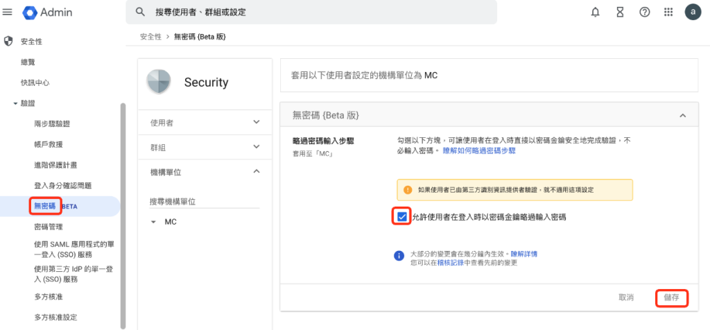
Task: Select 密碼管理 in the sidebar
Action: tap(48, 227)
